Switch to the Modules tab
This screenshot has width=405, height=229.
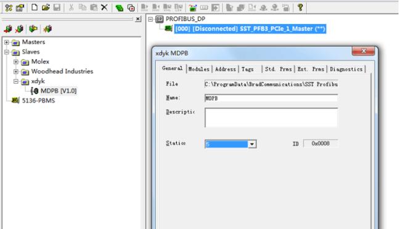point(198,69)
